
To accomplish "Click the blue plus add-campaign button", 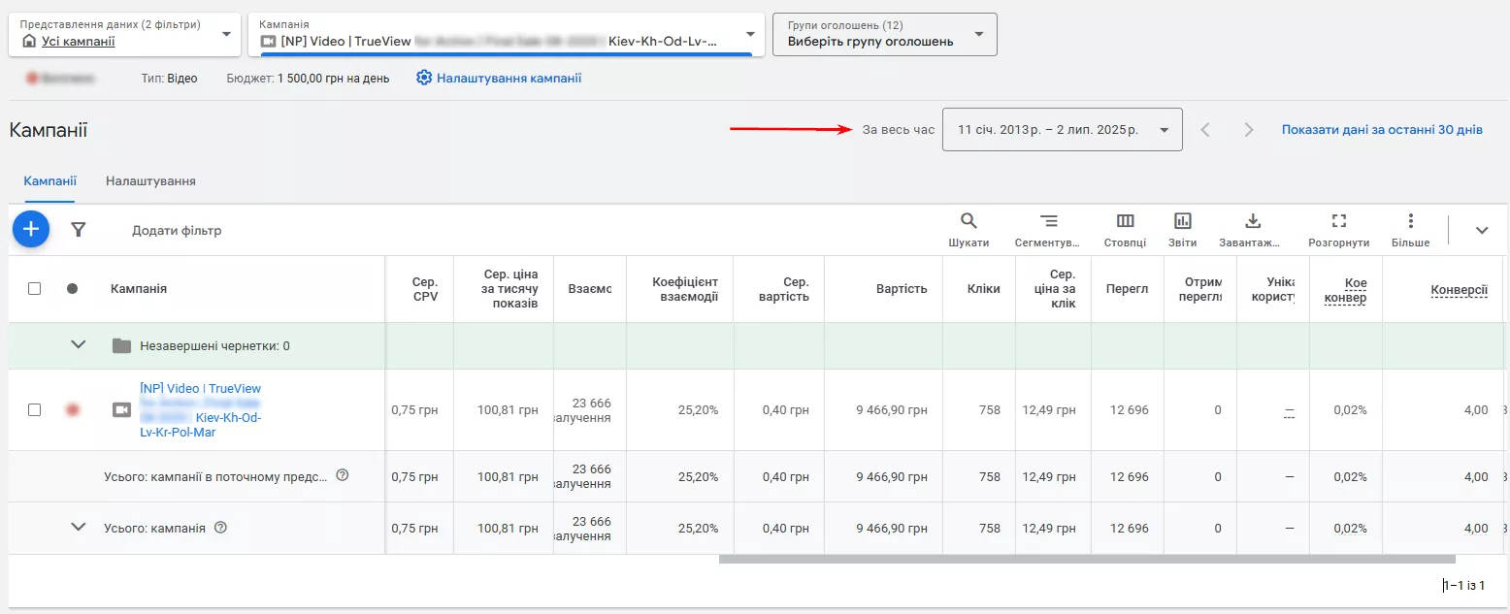I will (x=31, y=229).
